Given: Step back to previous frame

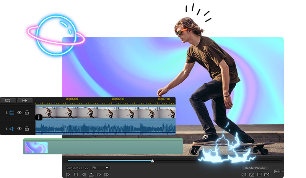Looking at the screenshot, I should (83, 175).
